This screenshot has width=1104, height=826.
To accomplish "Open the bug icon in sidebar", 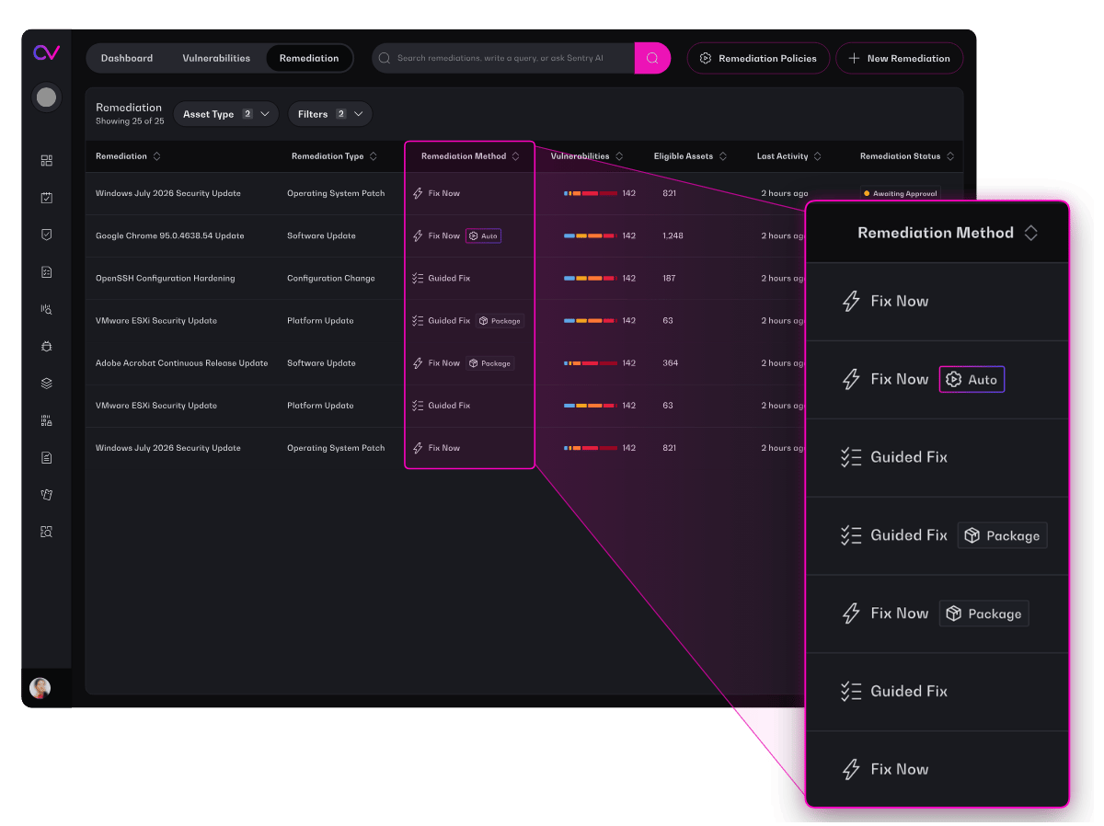I will point(47,346).
